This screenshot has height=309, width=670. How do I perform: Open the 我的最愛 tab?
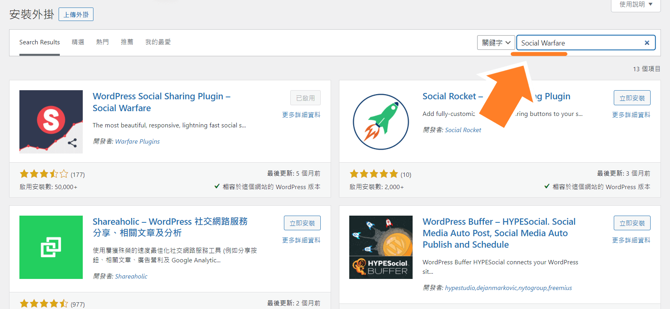(158, 42)
